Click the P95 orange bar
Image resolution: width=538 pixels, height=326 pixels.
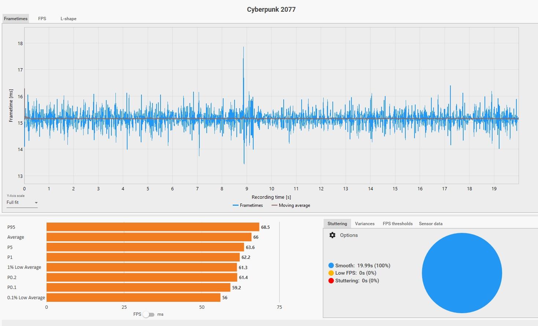click(153, 227)
